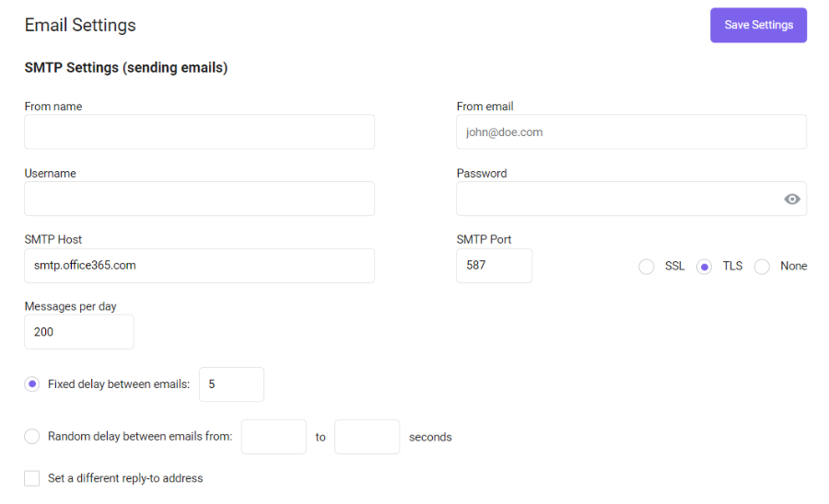Click the random delay maximum field
Screen dimensions: 829x504
pos(367,437)
